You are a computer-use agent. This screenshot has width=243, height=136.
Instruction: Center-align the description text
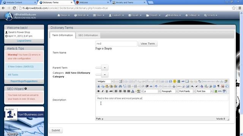[120, 91]
